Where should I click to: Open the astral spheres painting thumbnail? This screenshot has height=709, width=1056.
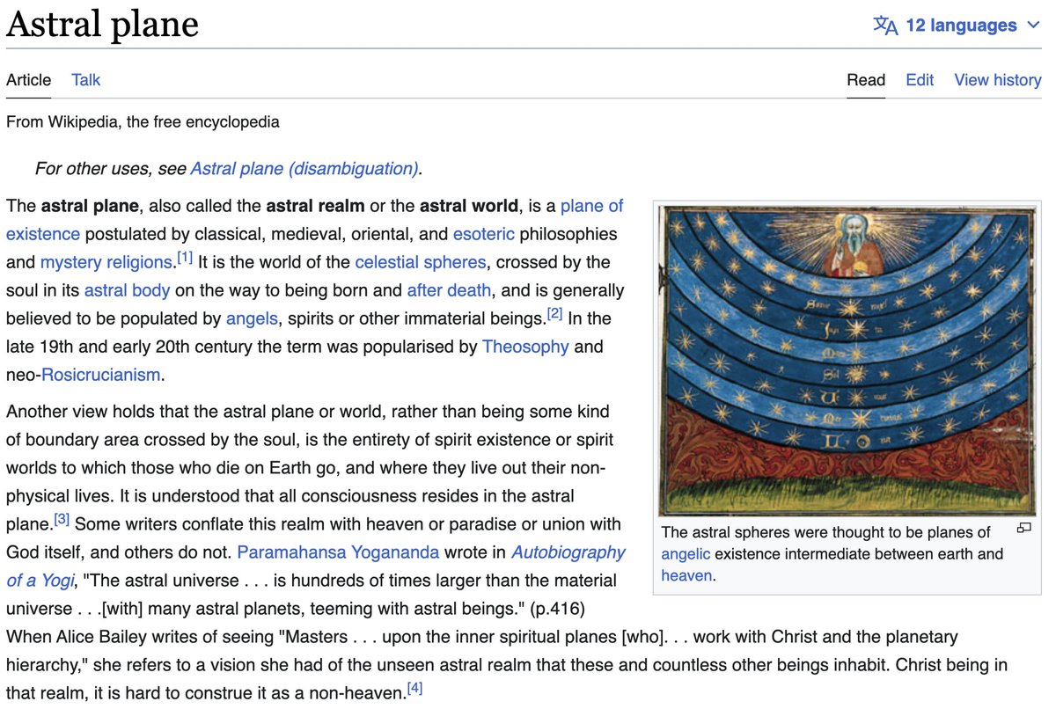click(x=847, y=361)
